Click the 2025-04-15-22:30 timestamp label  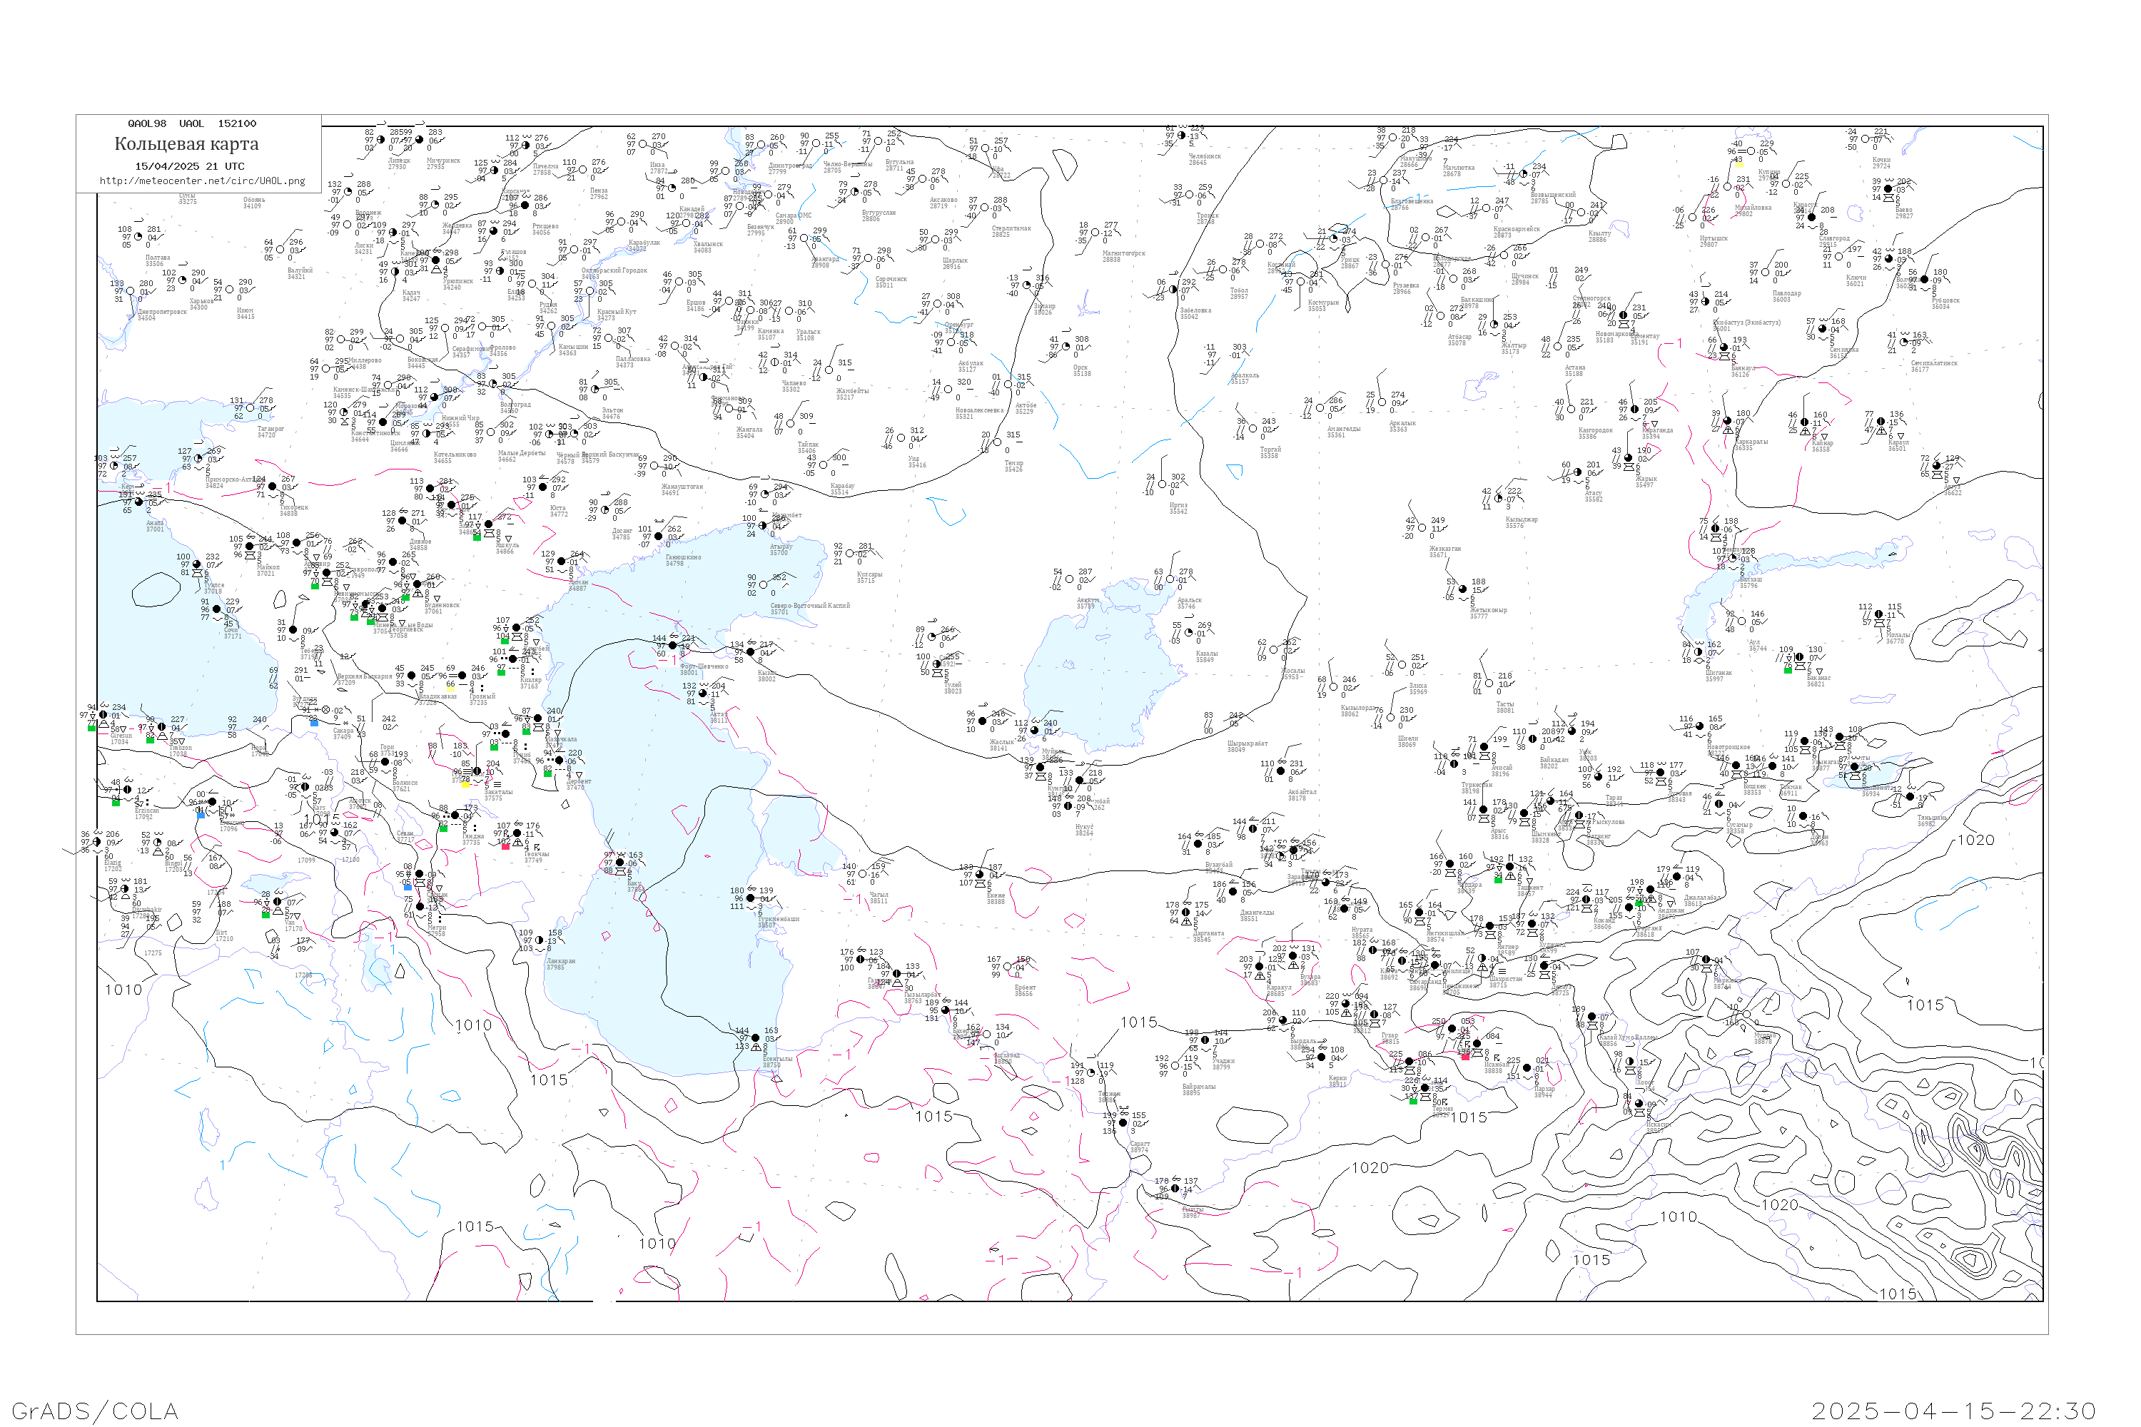tap(1953, 1411)
